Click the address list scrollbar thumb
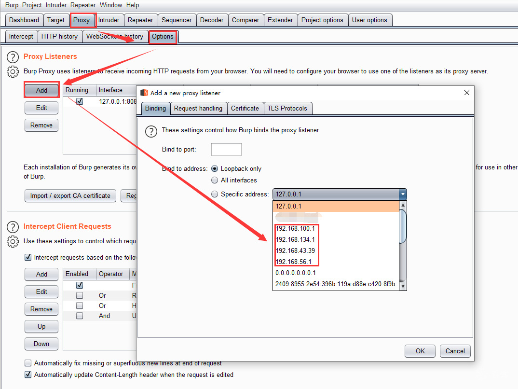Image resolution: width=518 pixels, height=389 pixels. click(x=403, y=226)
